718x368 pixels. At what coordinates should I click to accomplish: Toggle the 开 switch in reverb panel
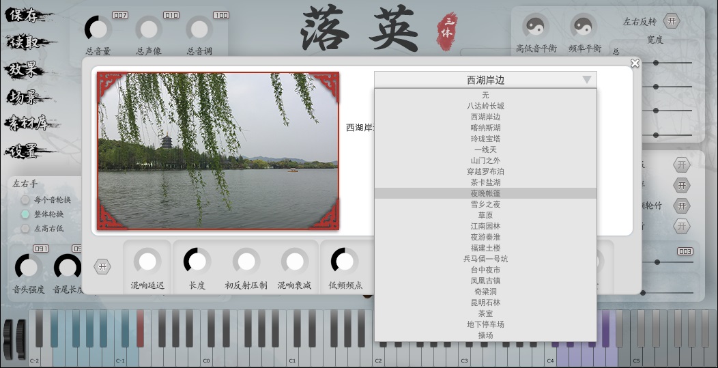102,266
